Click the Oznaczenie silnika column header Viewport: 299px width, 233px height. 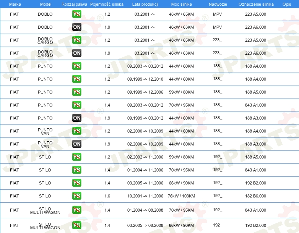pyautogui.click(x=256, y=4)
